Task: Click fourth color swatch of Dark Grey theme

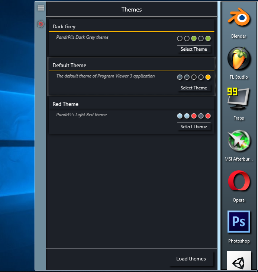Action: (x=201, y=38)
